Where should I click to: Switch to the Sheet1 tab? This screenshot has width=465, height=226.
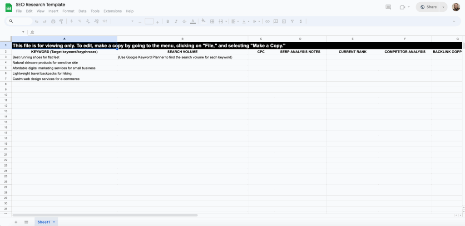pyautogui.click(x=44, y=222)
